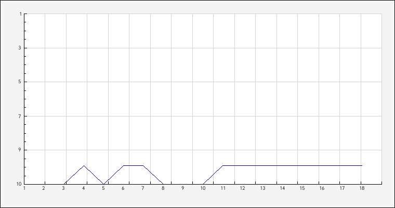This screenshot has width=395, height=208.
Task: Click the x-axis label 15
Action: point(302,188)
